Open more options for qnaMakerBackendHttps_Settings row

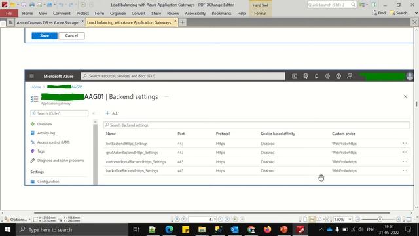click(x=405, y=152)
